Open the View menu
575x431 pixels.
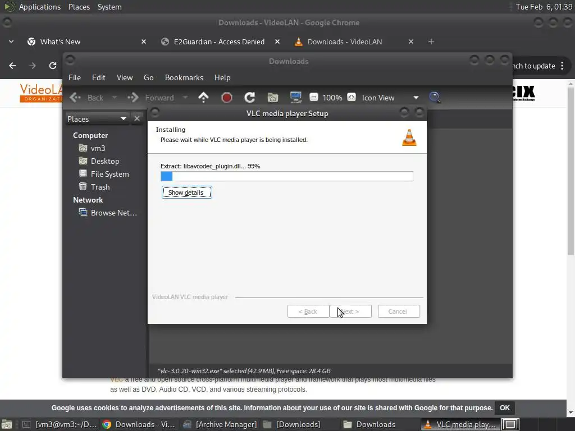pyautogui.click(x=125, y=77)
